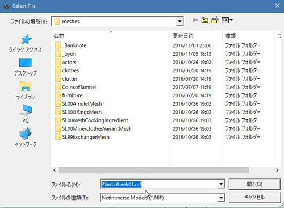Select the name text SL00GRingsMesh
284x208 pixels.
coord(82,112)
